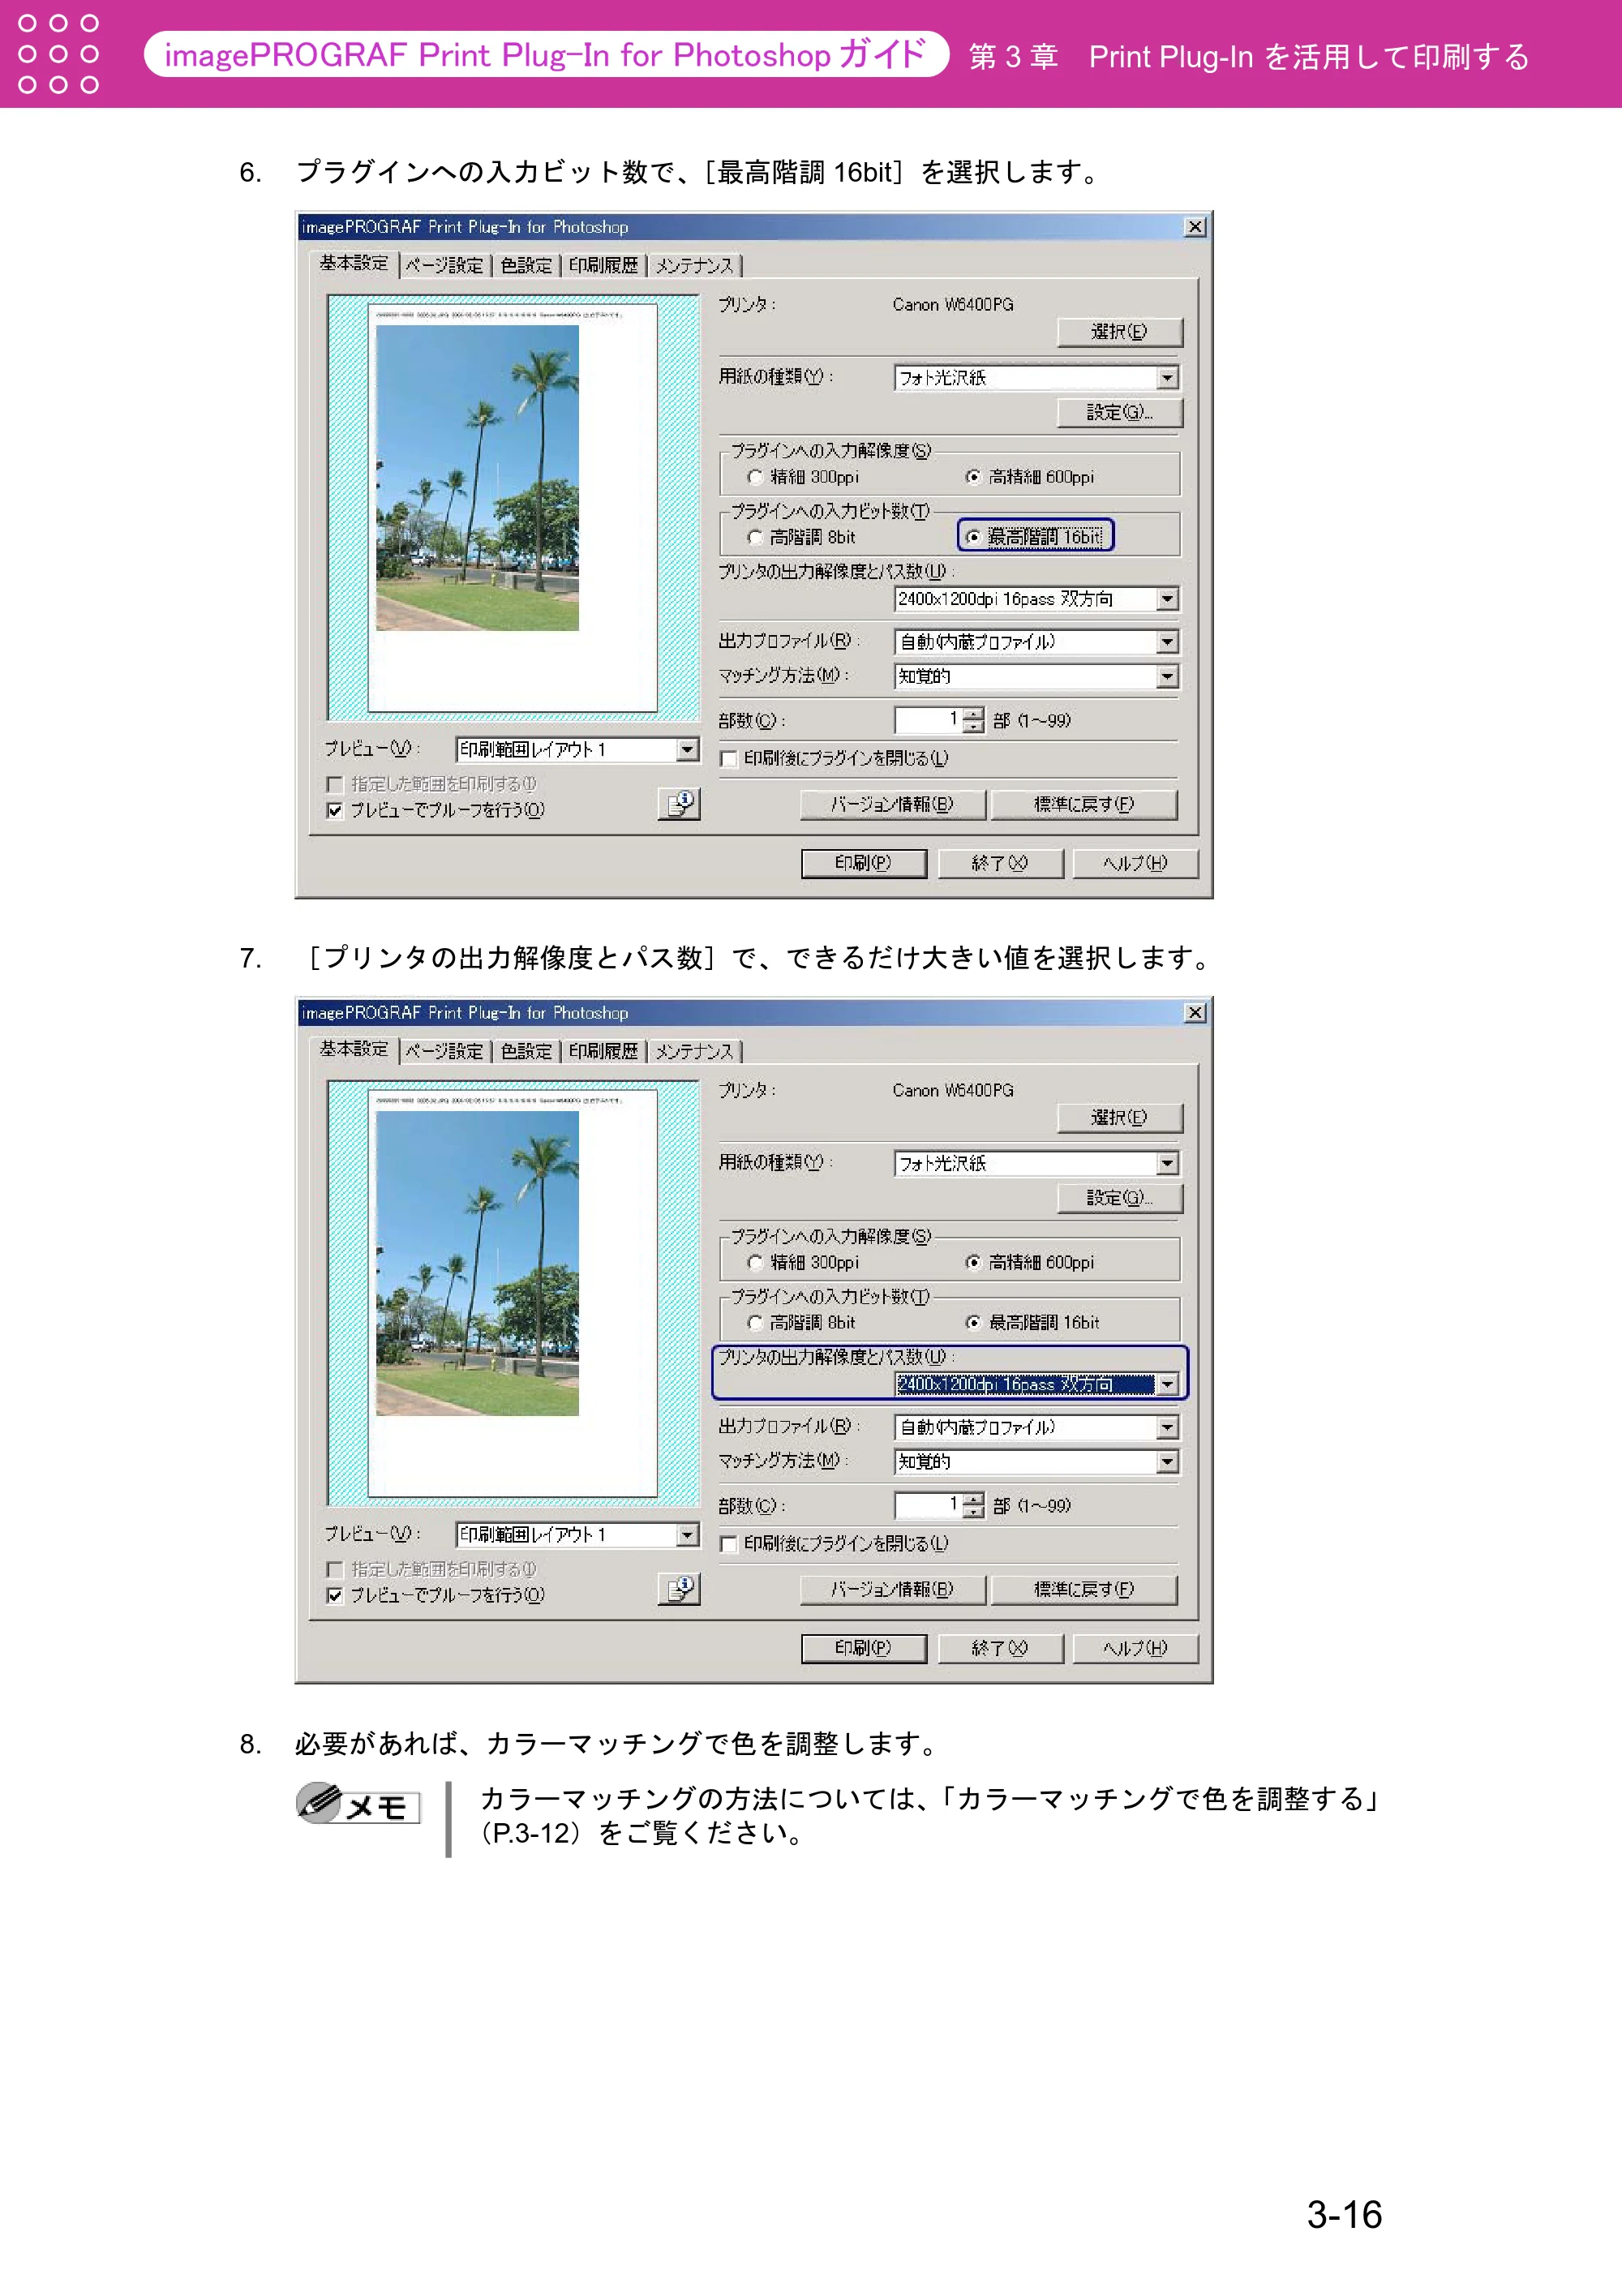Click ヘルプ button in upper dialog
This screenshot has width=1622, height=2296.
tap(1135, 863)
